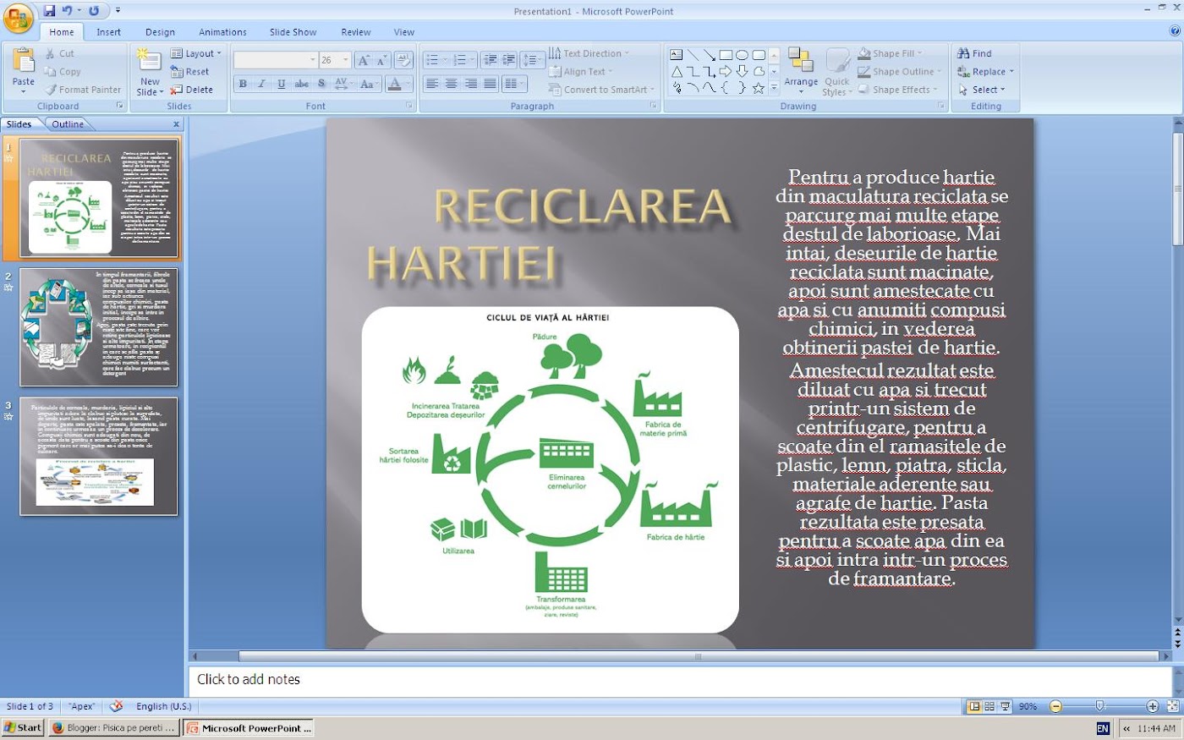The height and width of the screenshot is (740, 1184).
Task: Click the zoom slider handle
Action: [1099, 706]
